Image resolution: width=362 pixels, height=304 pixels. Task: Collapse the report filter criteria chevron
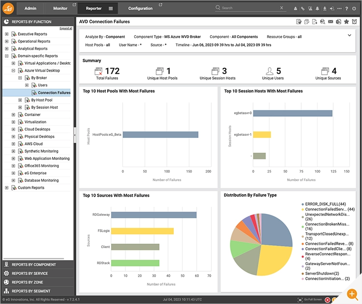pos(349,35)
